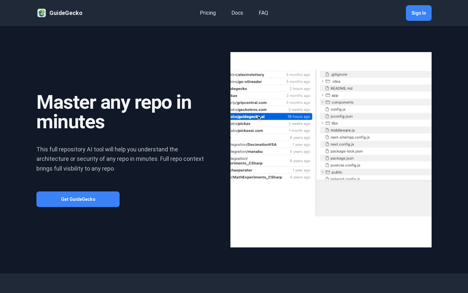
Task: Click the Sign In button
Action: (x=419, y=13)
